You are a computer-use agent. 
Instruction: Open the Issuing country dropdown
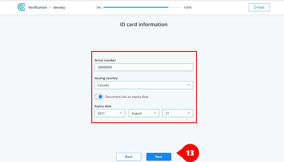144,85
